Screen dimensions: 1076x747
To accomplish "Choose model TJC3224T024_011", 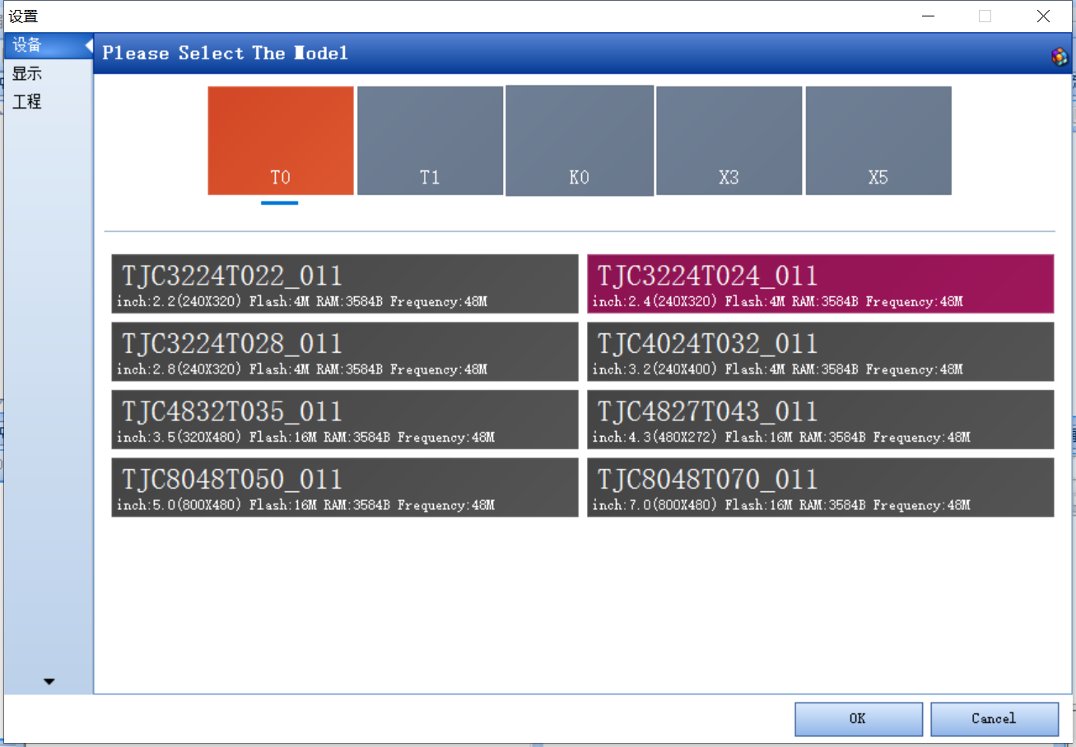I will tap(820, 284).
